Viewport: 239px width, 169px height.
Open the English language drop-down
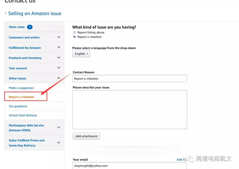[81, 54]
